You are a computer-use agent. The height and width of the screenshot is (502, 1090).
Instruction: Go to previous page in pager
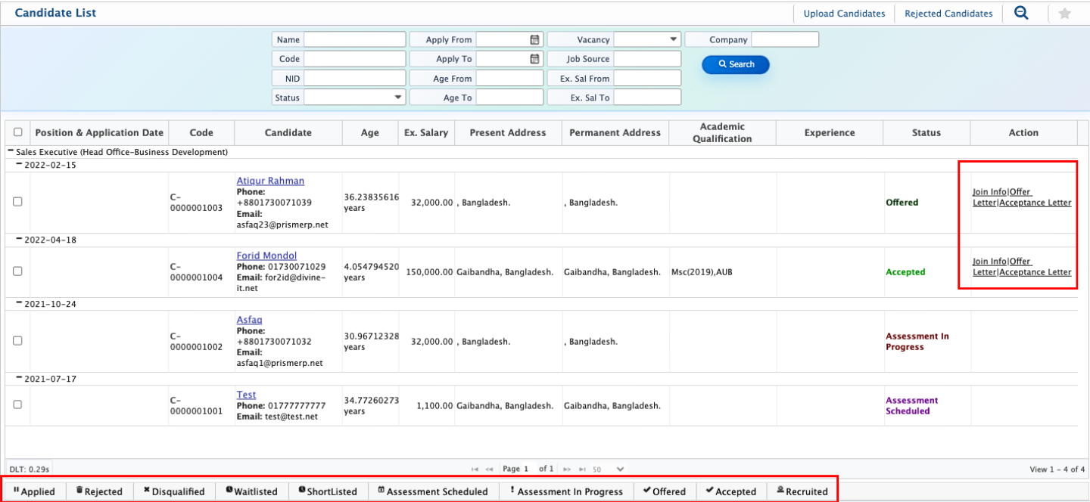tap(490, 469)
